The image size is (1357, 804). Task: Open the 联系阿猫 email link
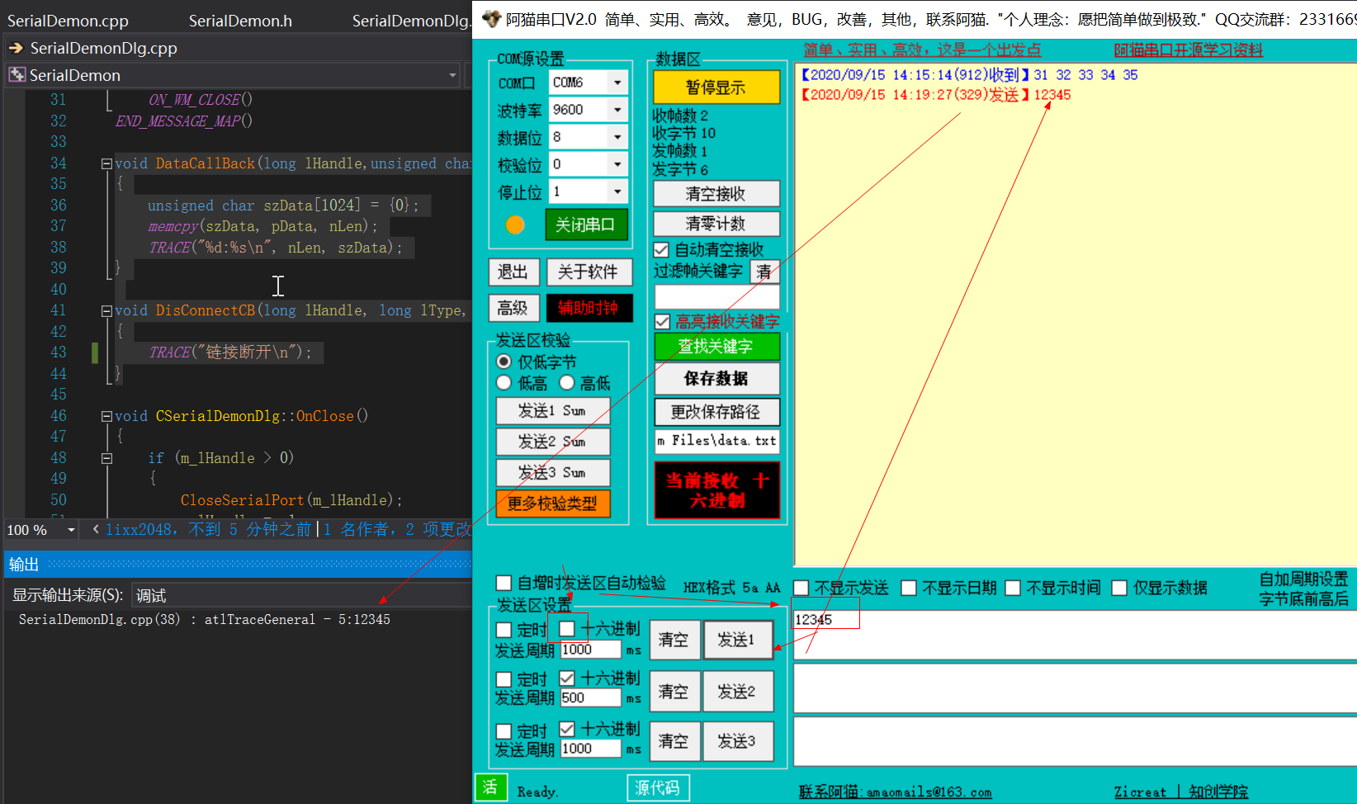(895, 792)
